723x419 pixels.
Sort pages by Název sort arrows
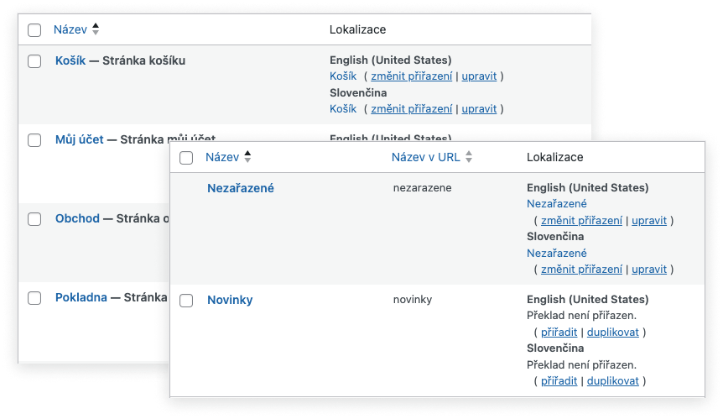(96, 29)
